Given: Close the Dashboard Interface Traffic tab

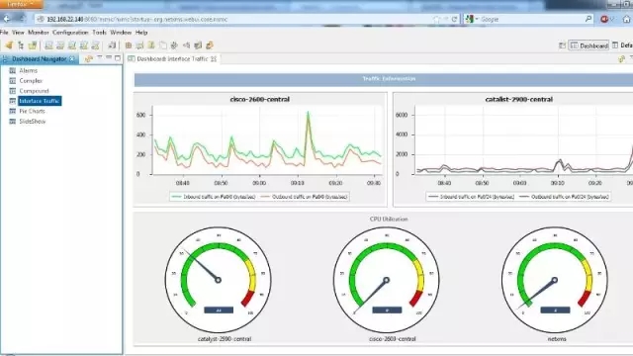Looking at the screenshot, I should [x=214, y=59].
